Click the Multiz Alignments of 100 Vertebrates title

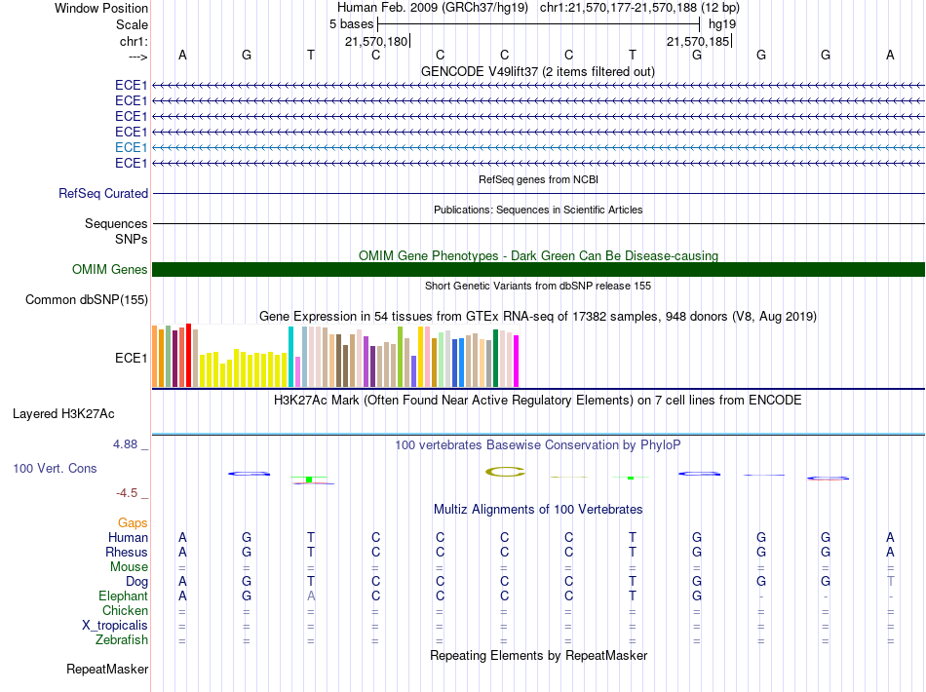pos(537,510)
